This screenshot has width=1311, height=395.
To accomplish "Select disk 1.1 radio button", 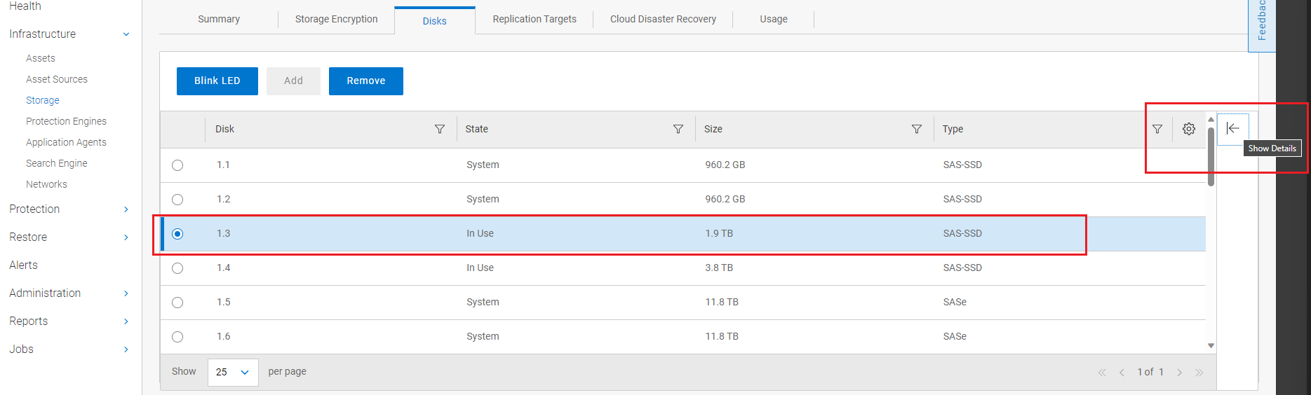I will [x=177, y=165].
